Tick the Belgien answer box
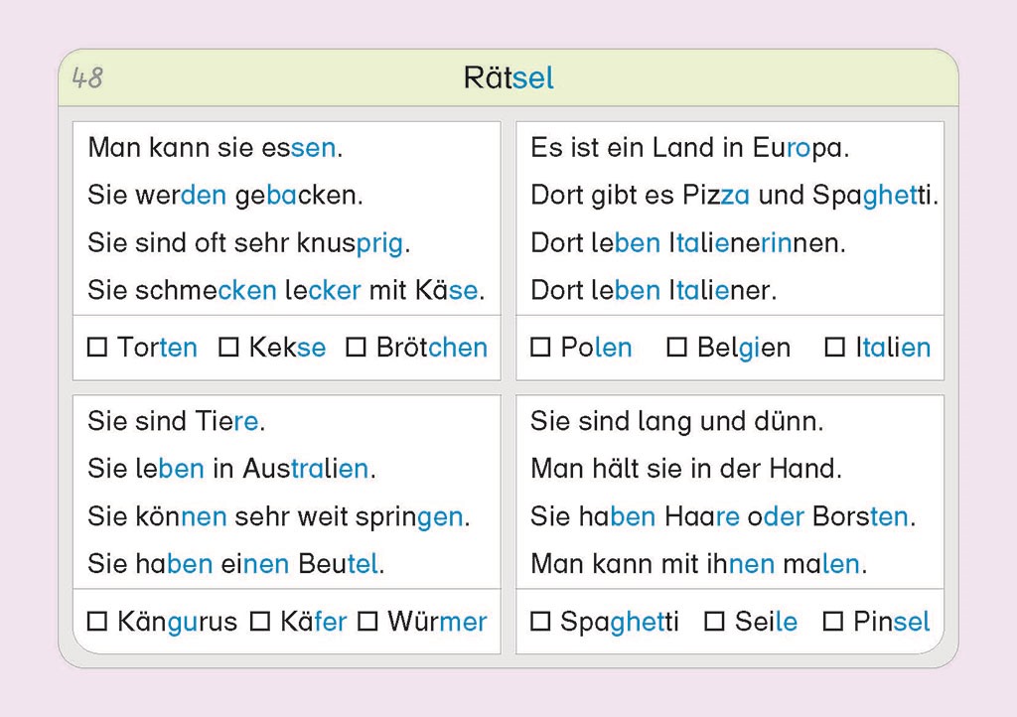This screenshot has width=1017, height=717. 677,348
